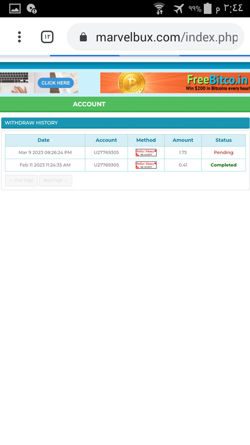Tap the CLICK HERE ad banner

(39, 83)
